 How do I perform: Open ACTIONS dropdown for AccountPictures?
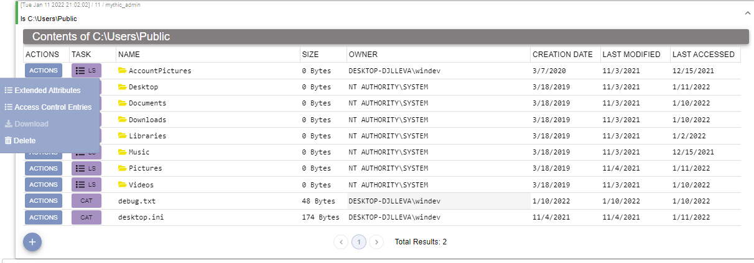(x=44, y=71)
